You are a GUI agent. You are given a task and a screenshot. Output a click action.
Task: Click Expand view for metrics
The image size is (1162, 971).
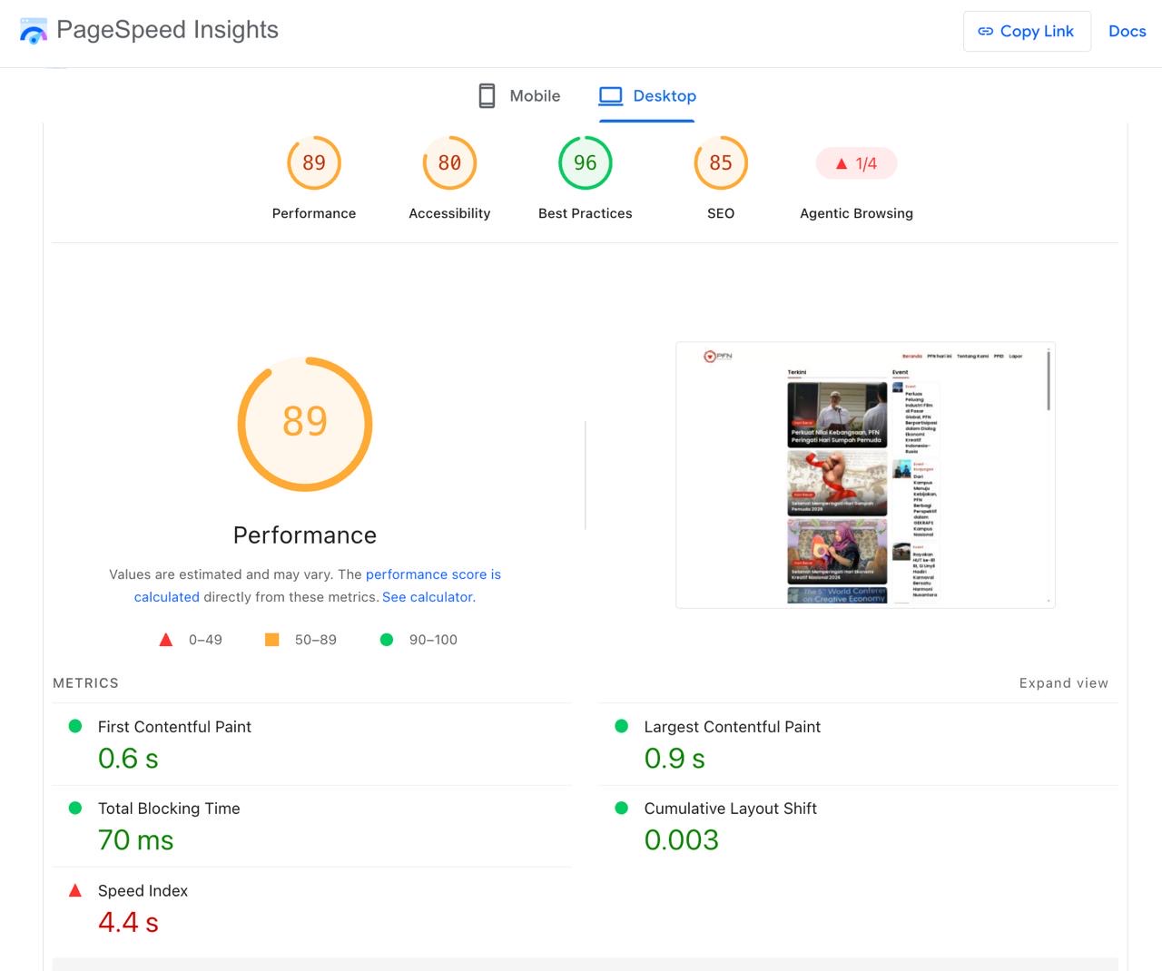(1063, 683)
